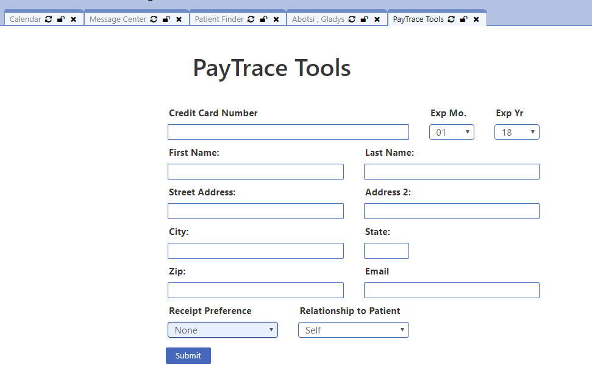Click the Zip input field

255,290
